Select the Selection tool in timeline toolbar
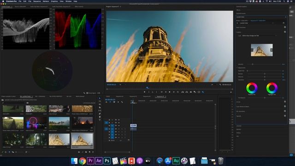295x166 pixels. tap(100, 98)
